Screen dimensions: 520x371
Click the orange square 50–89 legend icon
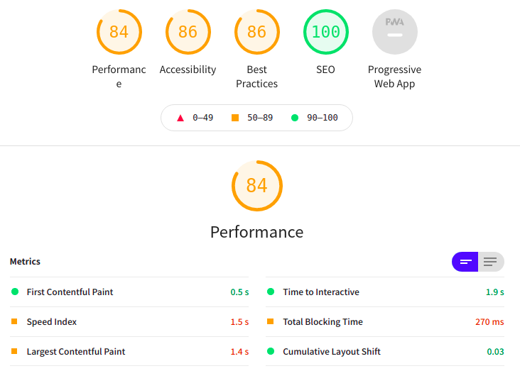coord(235,118)
